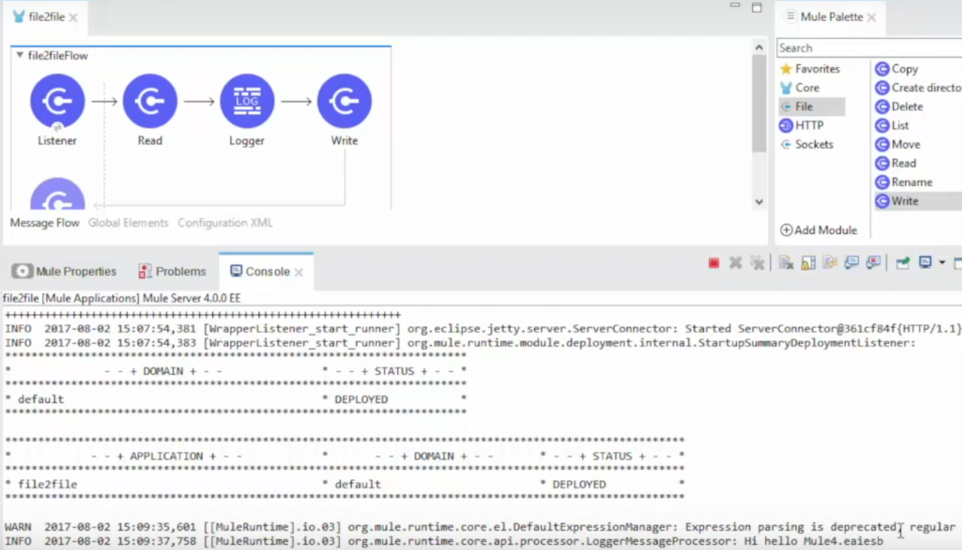Select the Write node in file2fileFlow
This screenshot has width=962, height=550.
pyautogui.click(x=345, y=101)
